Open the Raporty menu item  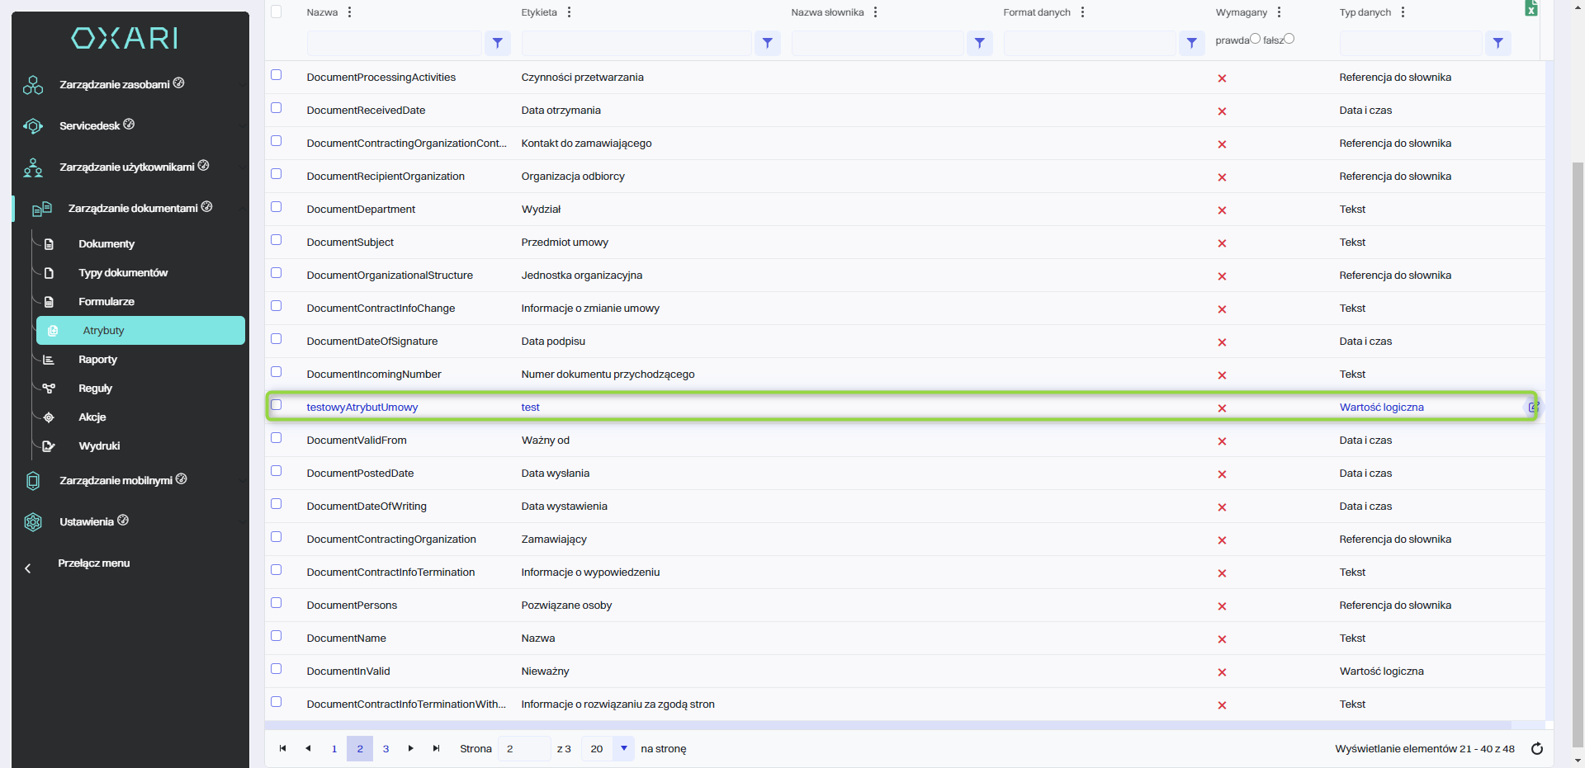coord(97,360)
